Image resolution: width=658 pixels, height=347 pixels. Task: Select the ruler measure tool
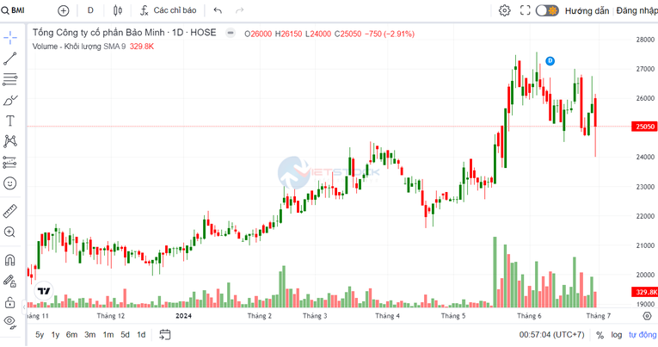click(x=10, y=211)
